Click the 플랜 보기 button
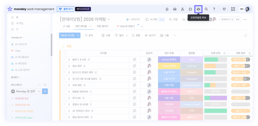This screenshot has height=126, width=258. coord(65,9)
